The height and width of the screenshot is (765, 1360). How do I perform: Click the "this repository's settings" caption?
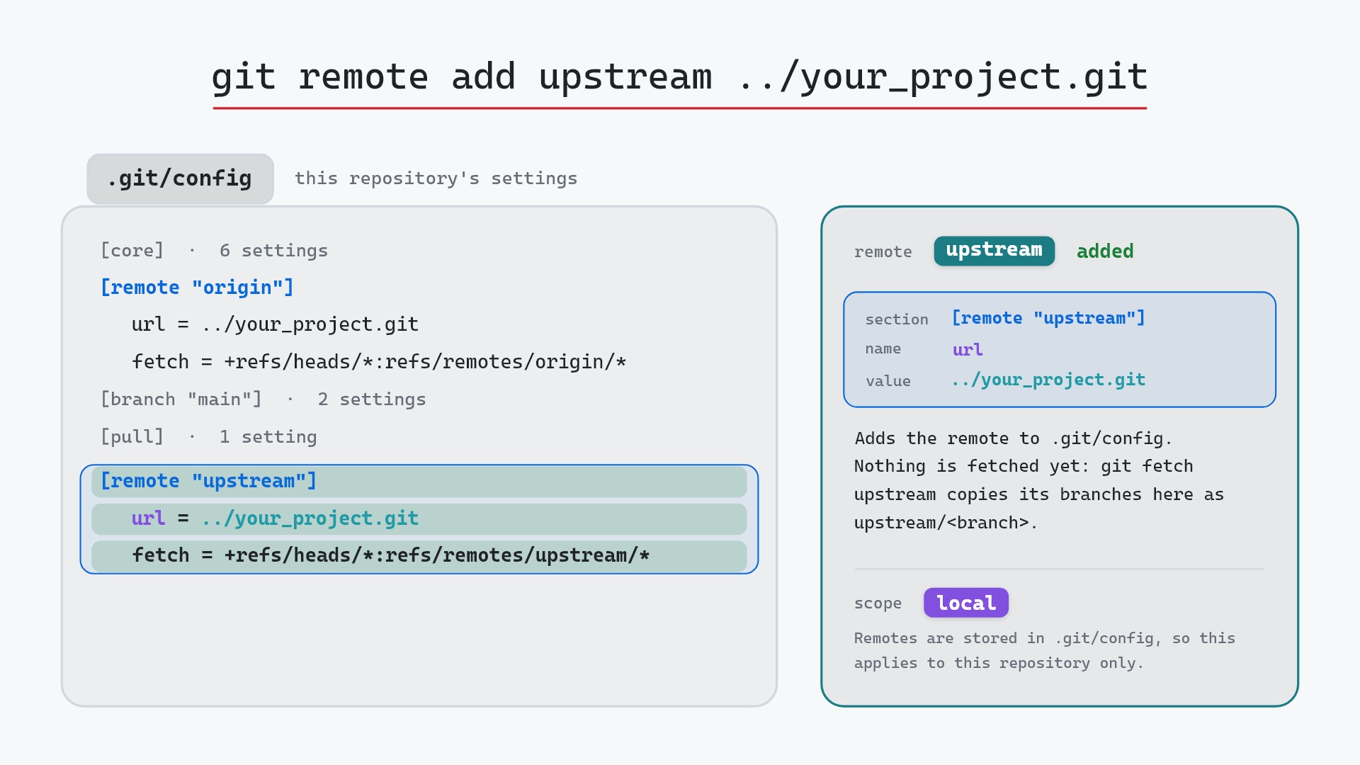tap(436, 178)
